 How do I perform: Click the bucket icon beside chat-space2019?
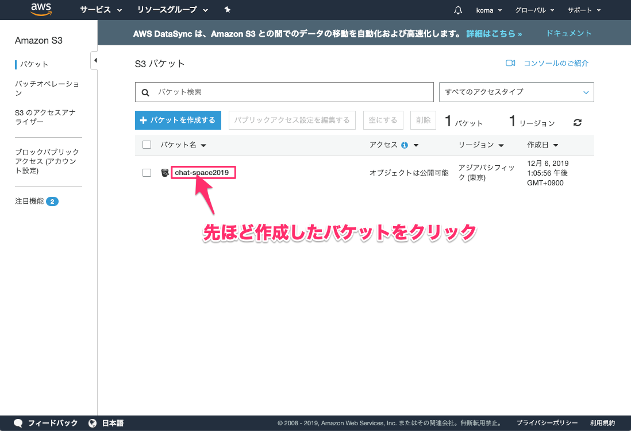(165, 173)
